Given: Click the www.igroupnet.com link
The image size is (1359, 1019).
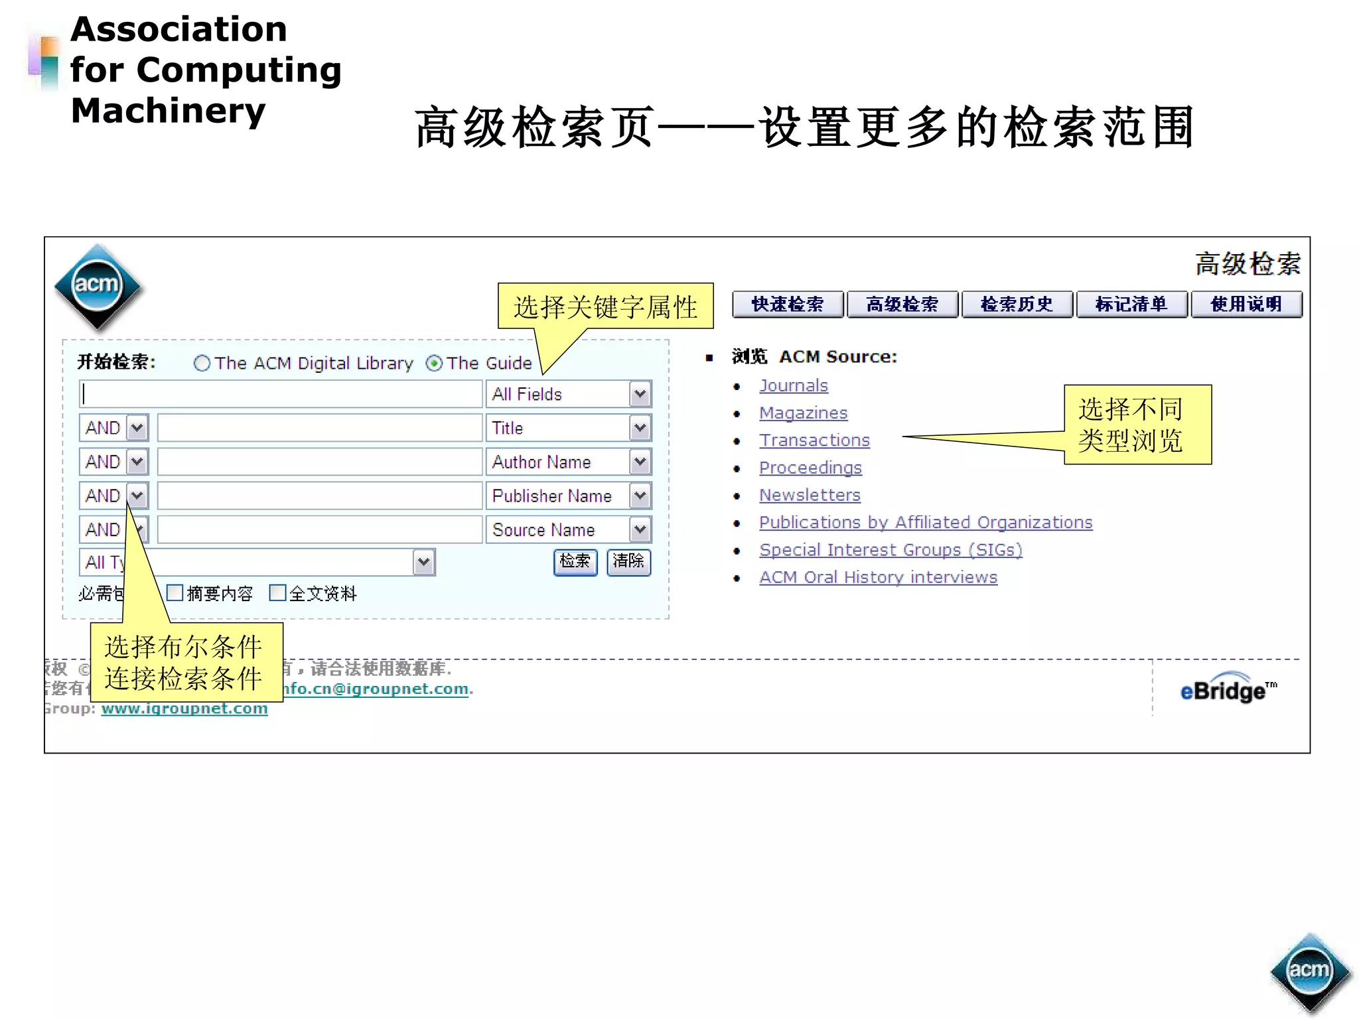Looking at the screenshot, I should 184,709.
